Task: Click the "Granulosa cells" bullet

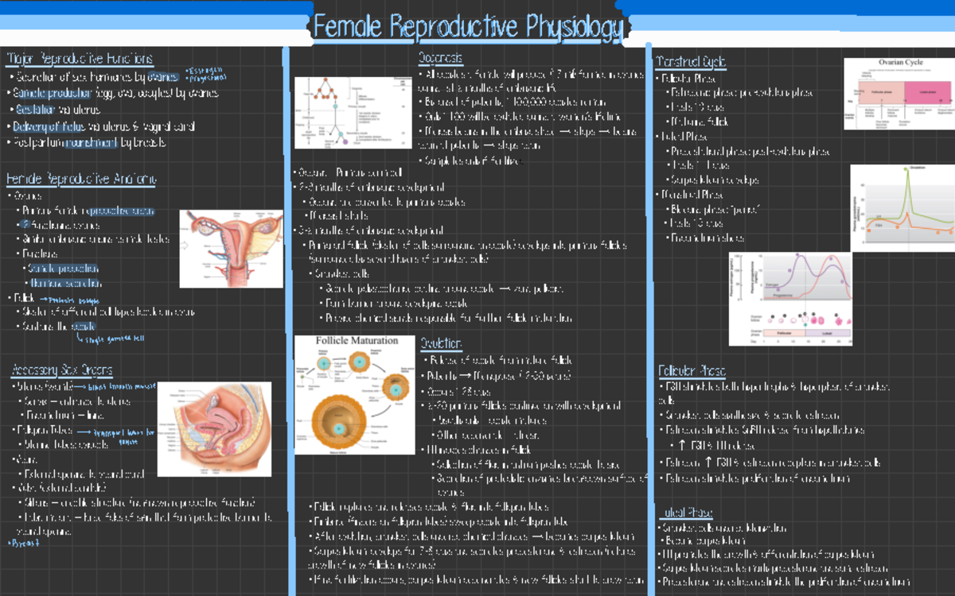Action: (x=337, y=274)
